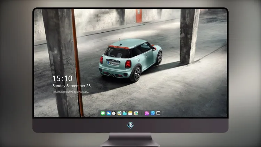Open the Photos gallery app in dock
The width and height of the screenshot is (261, 147).
(x=136, y=113)
